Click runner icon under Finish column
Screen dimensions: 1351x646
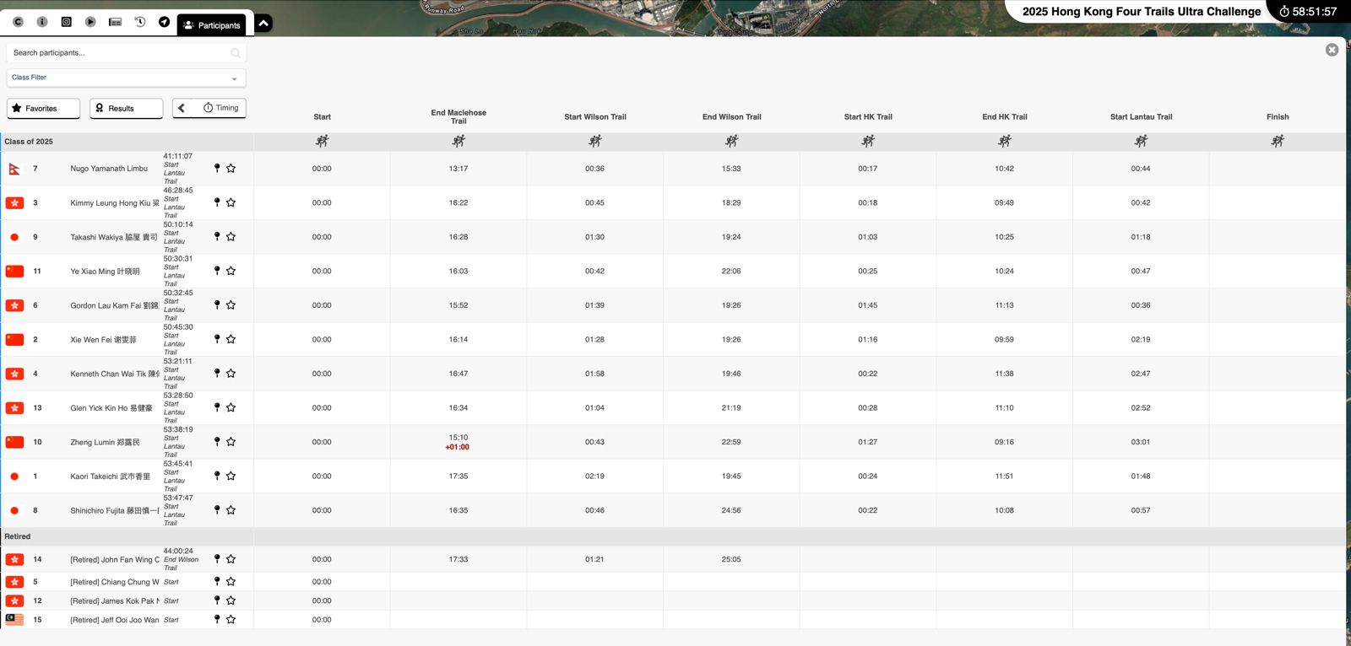(1278, 141)
